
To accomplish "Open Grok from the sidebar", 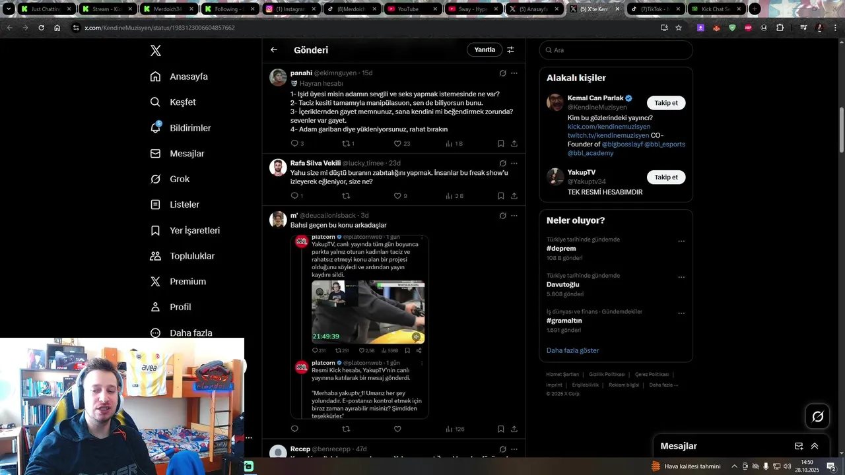I will pos(170,179).
